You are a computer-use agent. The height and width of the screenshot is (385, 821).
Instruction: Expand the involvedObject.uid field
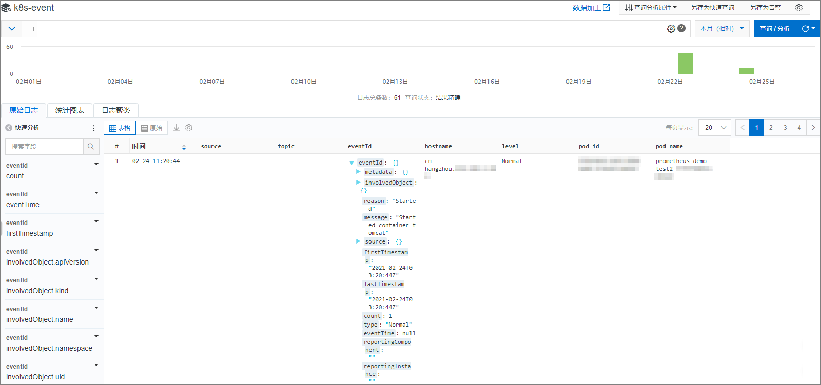click(96, 365)
